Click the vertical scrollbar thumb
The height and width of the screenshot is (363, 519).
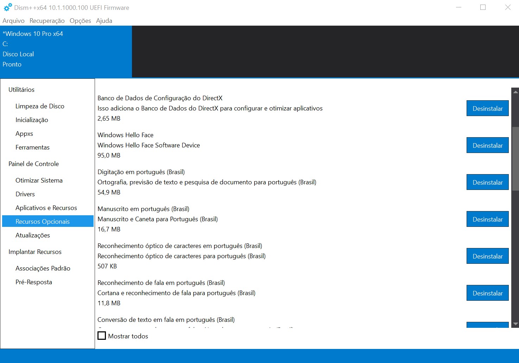(515, 159)
